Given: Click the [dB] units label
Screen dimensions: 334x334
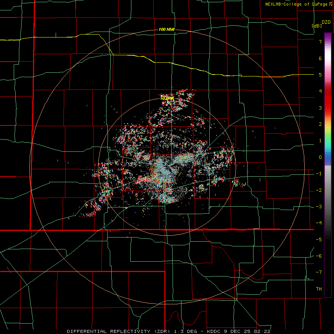Looking at the screenshot, I should point(317,26).
